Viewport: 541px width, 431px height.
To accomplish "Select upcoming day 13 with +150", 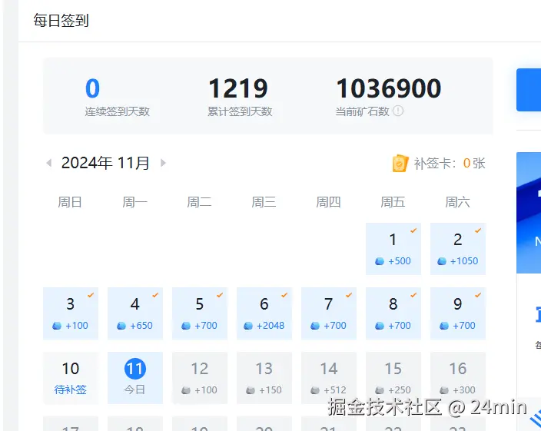I will [x=264, y=378].
